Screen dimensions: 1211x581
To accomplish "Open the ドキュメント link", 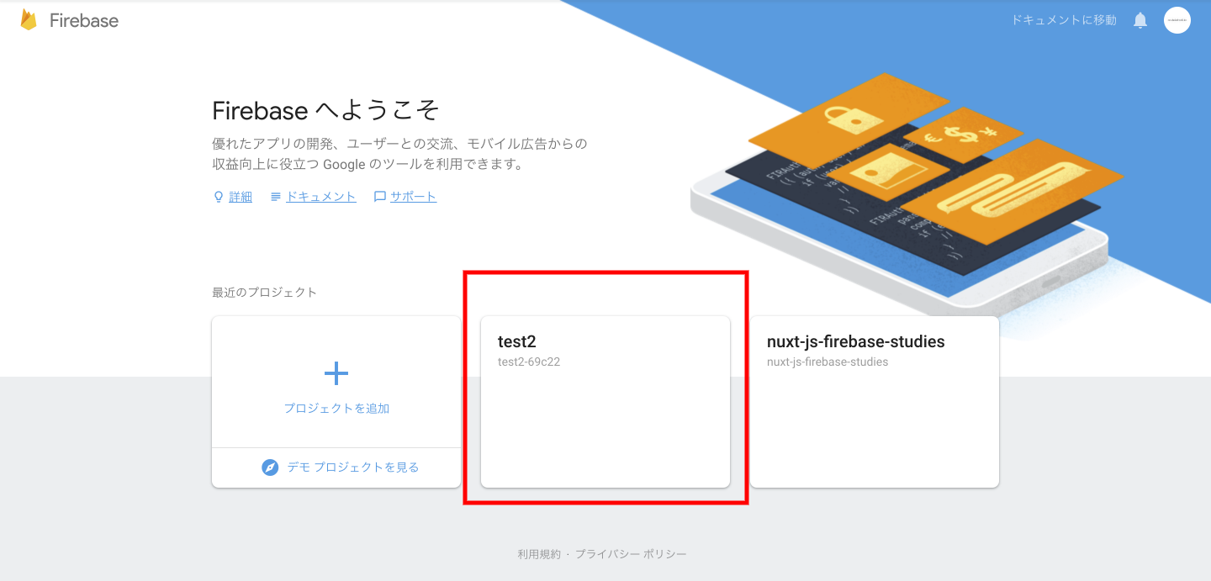I will (321, 197).
